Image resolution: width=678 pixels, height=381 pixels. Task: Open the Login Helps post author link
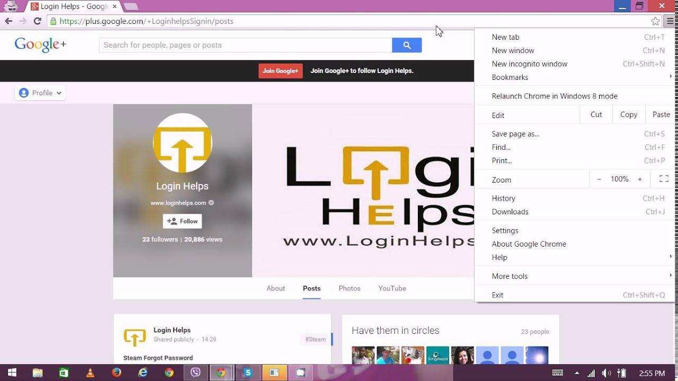click(172, 330)
